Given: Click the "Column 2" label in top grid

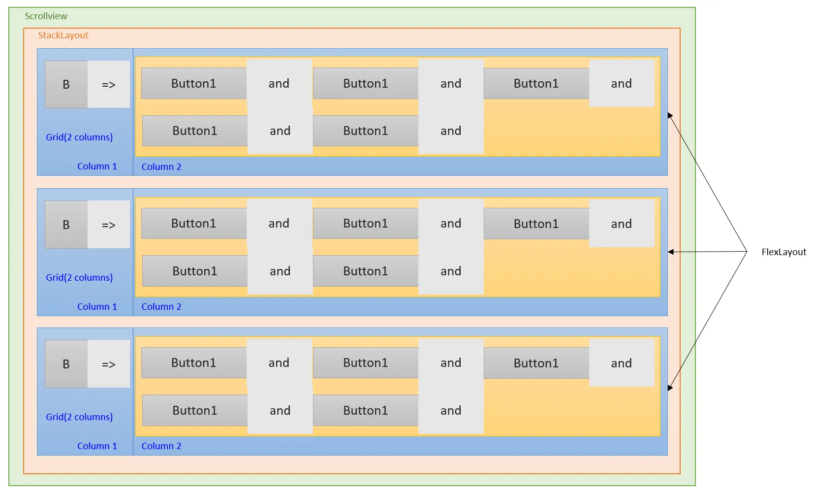Looking at the screenshot, I should (x=161, y=166).
